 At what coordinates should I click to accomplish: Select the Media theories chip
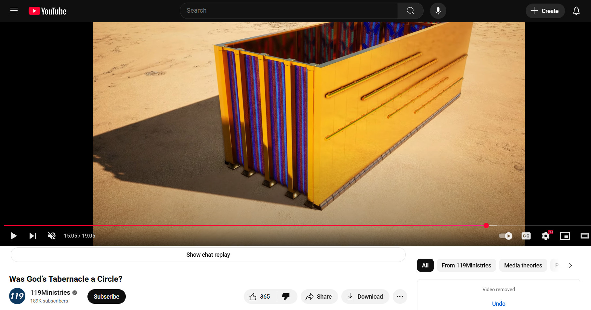tap(523, 265)
